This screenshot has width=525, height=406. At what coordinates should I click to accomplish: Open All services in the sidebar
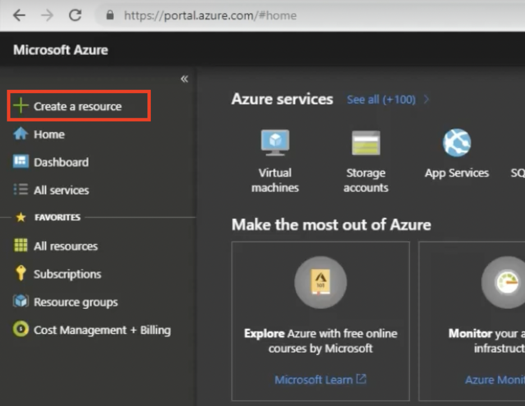[x=61, y=190]
